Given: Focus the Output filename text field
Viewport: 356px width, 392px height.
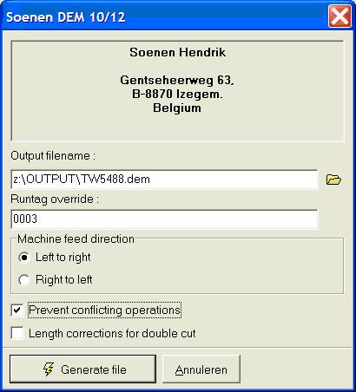Looking at the screenshot, I should [x=164, y=180].
